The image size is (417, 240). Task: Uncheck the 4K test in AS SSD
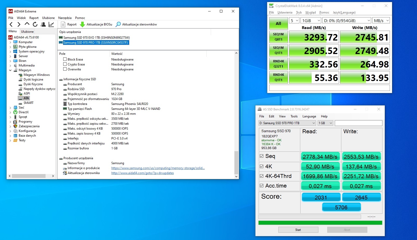pyautogui.click(x=262, y=166)
